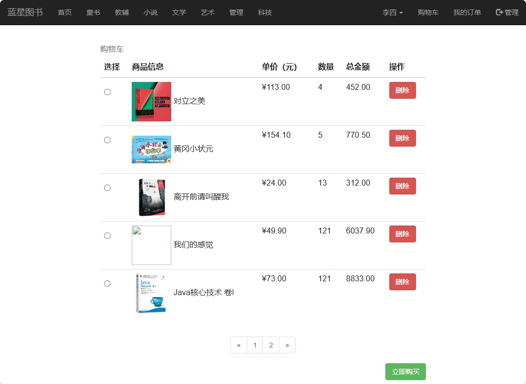Delete 对立之美 from the cart

click(402, 90)
